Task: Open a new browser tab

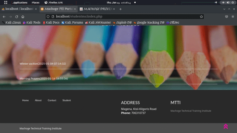Action: [x=120, y=9]
